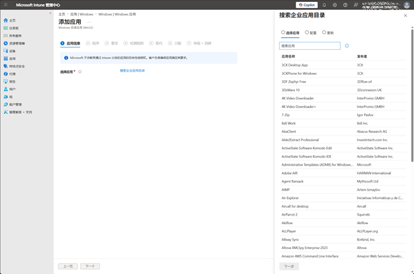Select the Agent Ransack row
This screenshot has width=414, height=274.
click(x=343, y=181)
